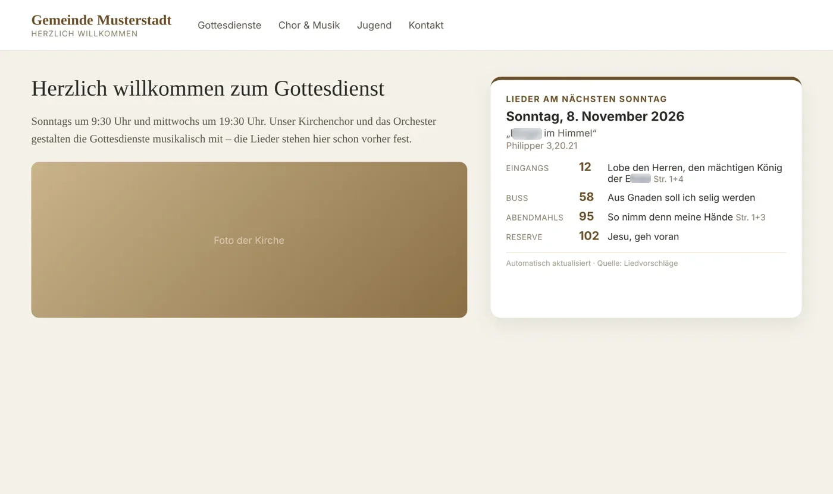This screenshot has height=494, width=833.
Task: Click the BUSS row label
Action: (x=517, y=198)
